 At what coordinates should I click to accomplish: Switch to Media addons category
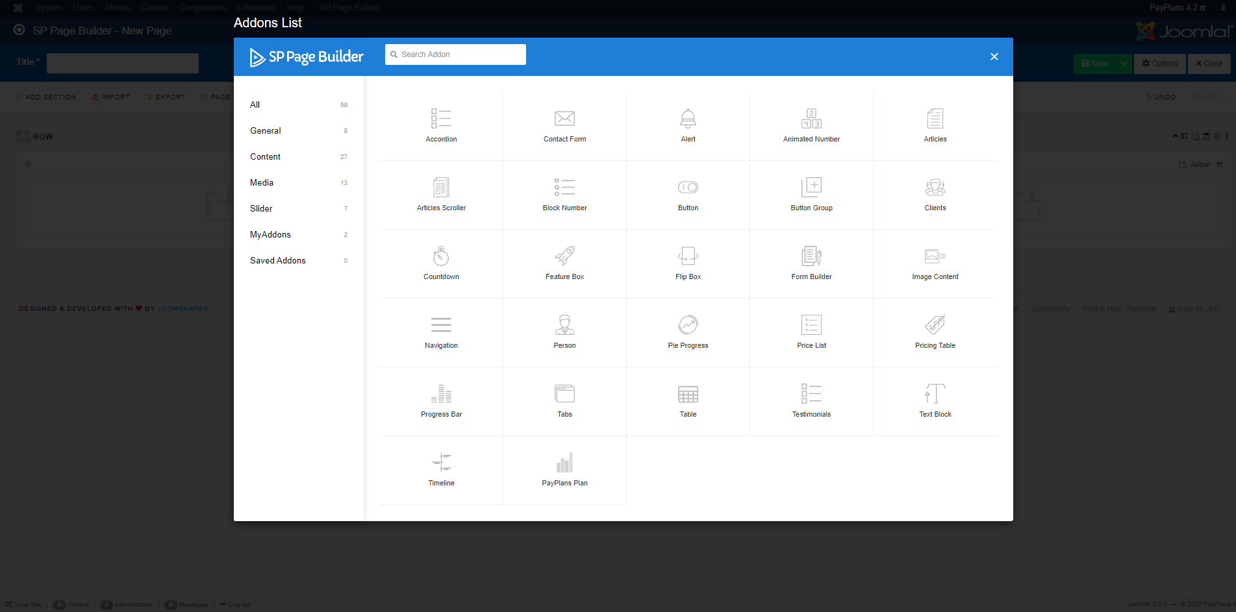299,182
